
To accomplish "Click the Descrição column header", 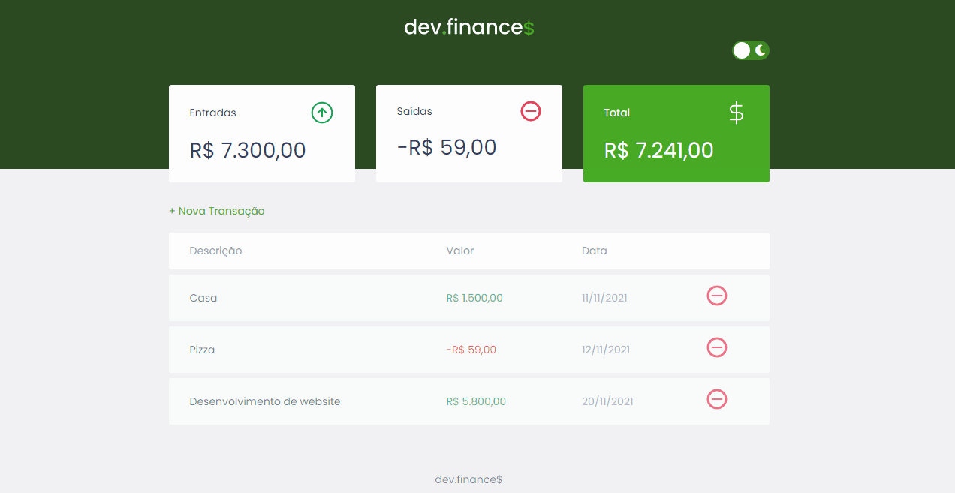I will pyautogui.click(x=215, y=251).
